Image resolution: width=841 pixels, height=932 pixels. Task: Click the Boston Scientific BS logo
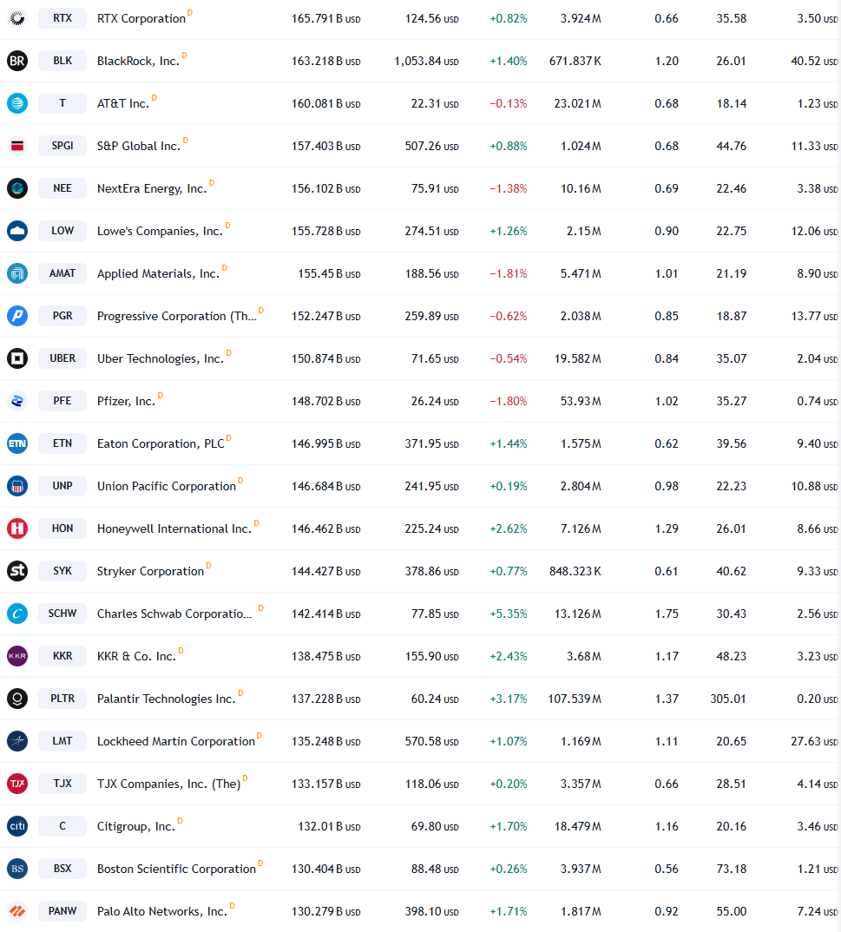pos(17,869)
